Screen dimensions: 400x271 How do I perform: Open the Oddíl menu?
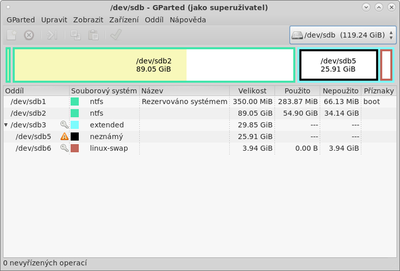[154, 20]
